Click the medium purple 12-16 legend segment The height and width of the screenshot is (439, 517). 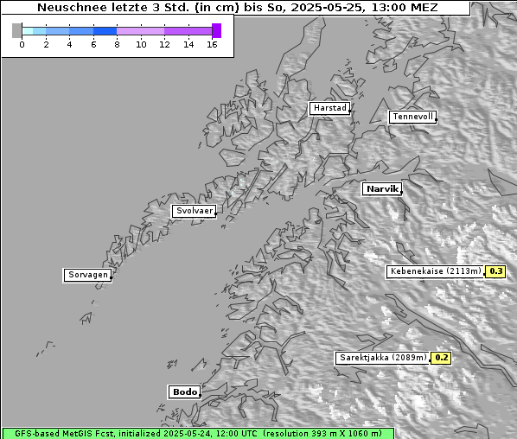click(188, 31)
